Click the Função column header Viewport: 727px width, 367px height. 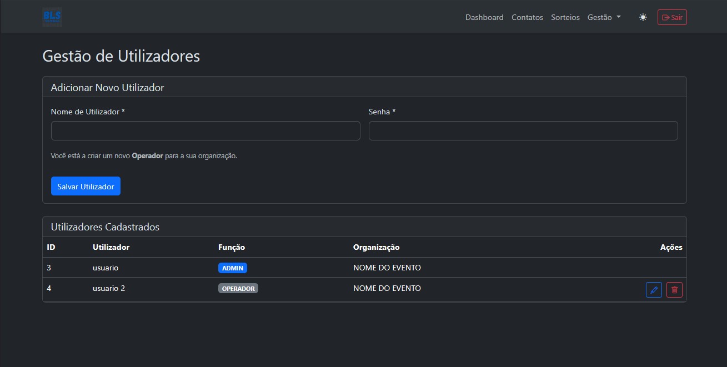coord(232,247)
